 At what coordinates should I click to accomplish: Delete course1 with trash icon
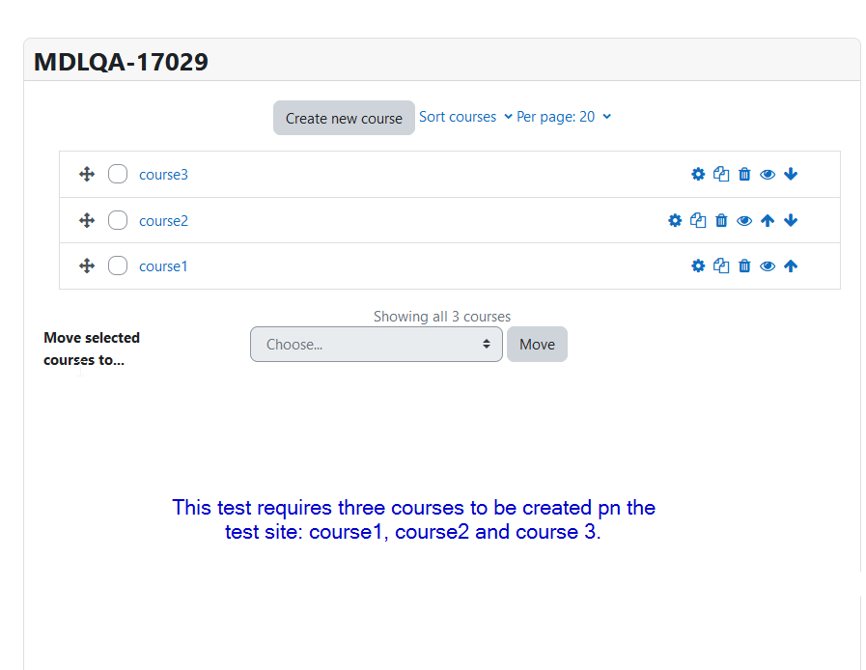click(x=744, y=266)
